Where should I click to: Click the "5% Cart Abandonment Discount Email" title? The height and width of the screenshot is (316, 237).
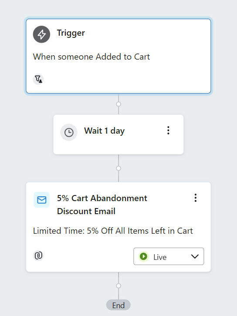(x=102, y=205)
